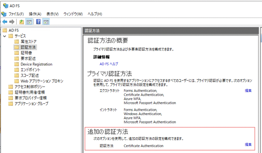Click Microsoft Passport Authentication under イントラネット
This screenshot has width=262, height=153.
(x=150, y=122)
